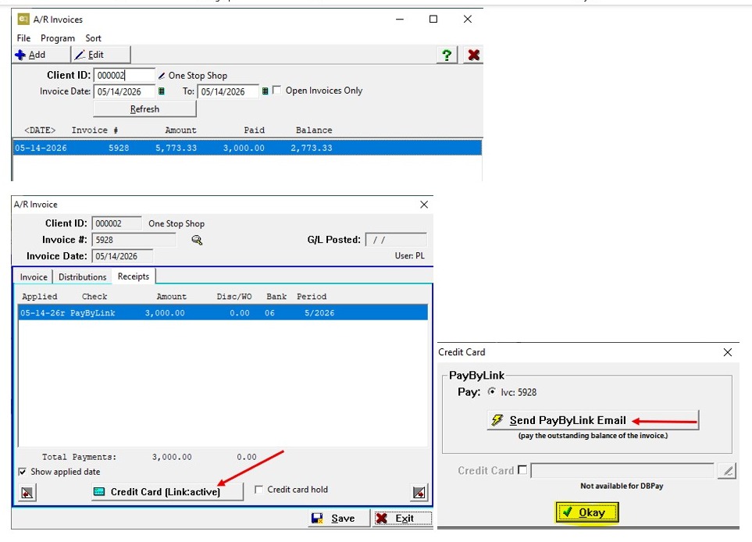
Task: Click the bottom-left icon button in Receipts tab
Action: [27, 493]
